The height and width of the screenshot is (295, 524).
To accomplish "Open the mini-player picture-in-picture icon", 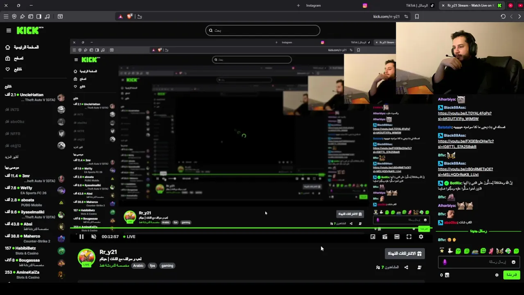I will click(x=373, y=236).
